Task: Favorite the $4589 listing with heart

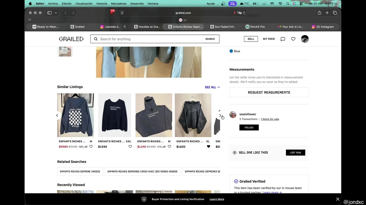Action: (91, 147)
